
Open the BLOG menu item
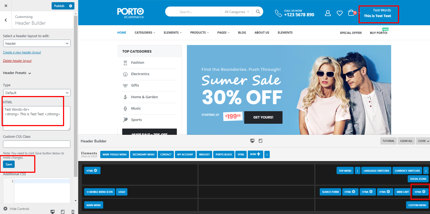[x=242, y=33]
